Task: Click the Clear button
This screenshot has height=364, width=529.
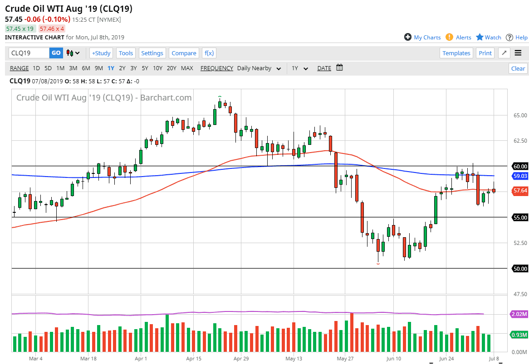Action: point(518,68)
